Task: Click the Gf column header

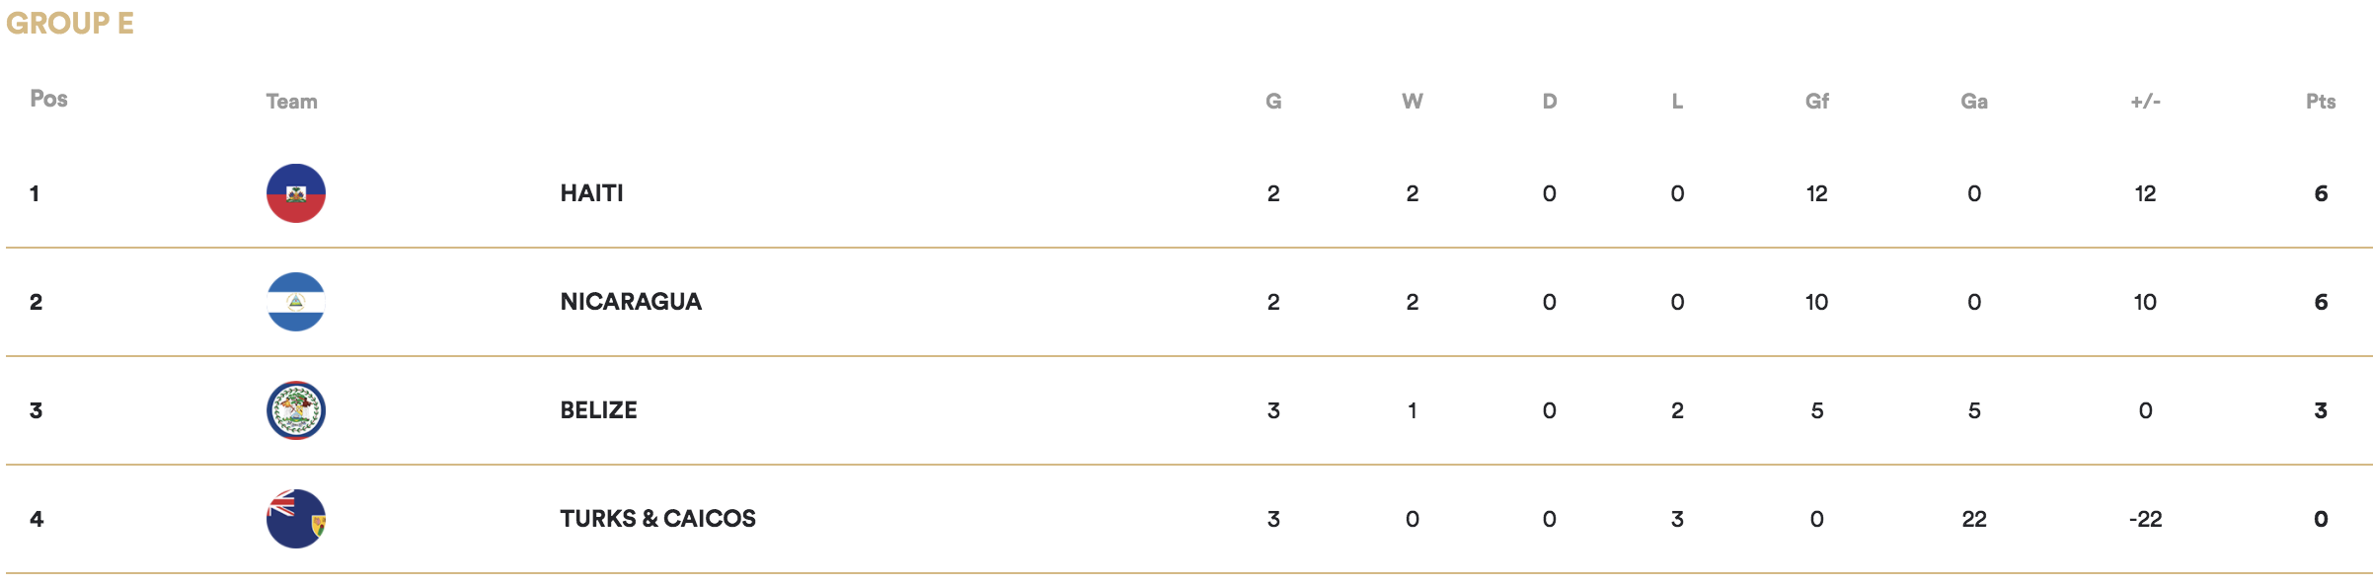Action: point(1816,102)
